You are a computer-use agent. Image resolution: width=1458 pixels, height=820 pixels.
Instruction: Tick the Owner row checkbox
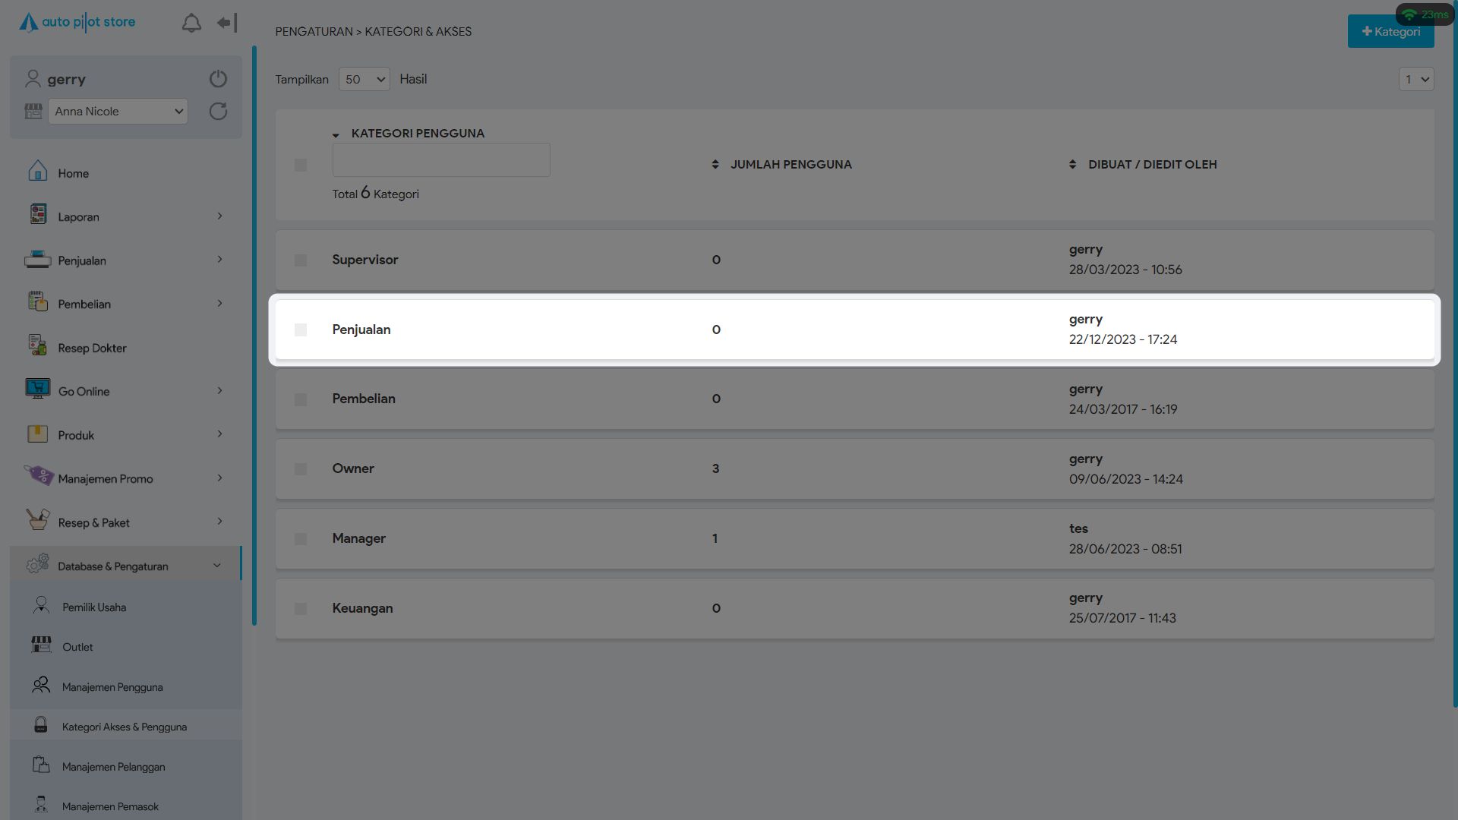coord(301,469)
